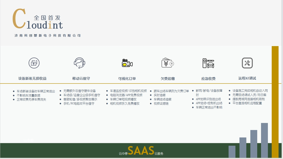Click the yen wallet icon
This screenshot has width=283, height=159.
168,63
